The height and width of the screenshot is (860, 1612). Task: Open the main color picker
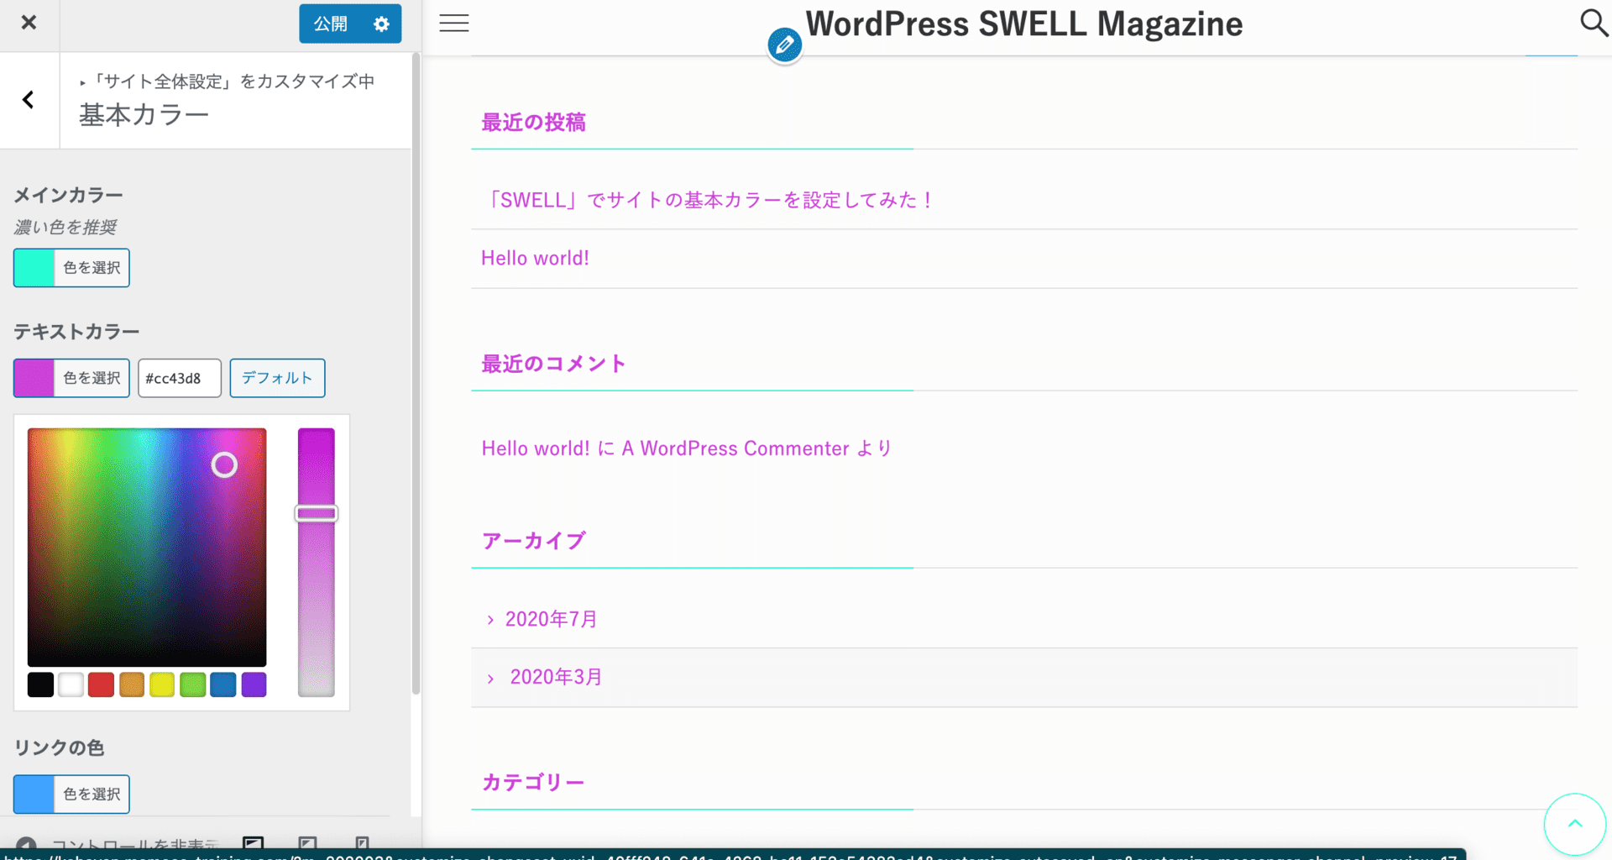(71, 268)
